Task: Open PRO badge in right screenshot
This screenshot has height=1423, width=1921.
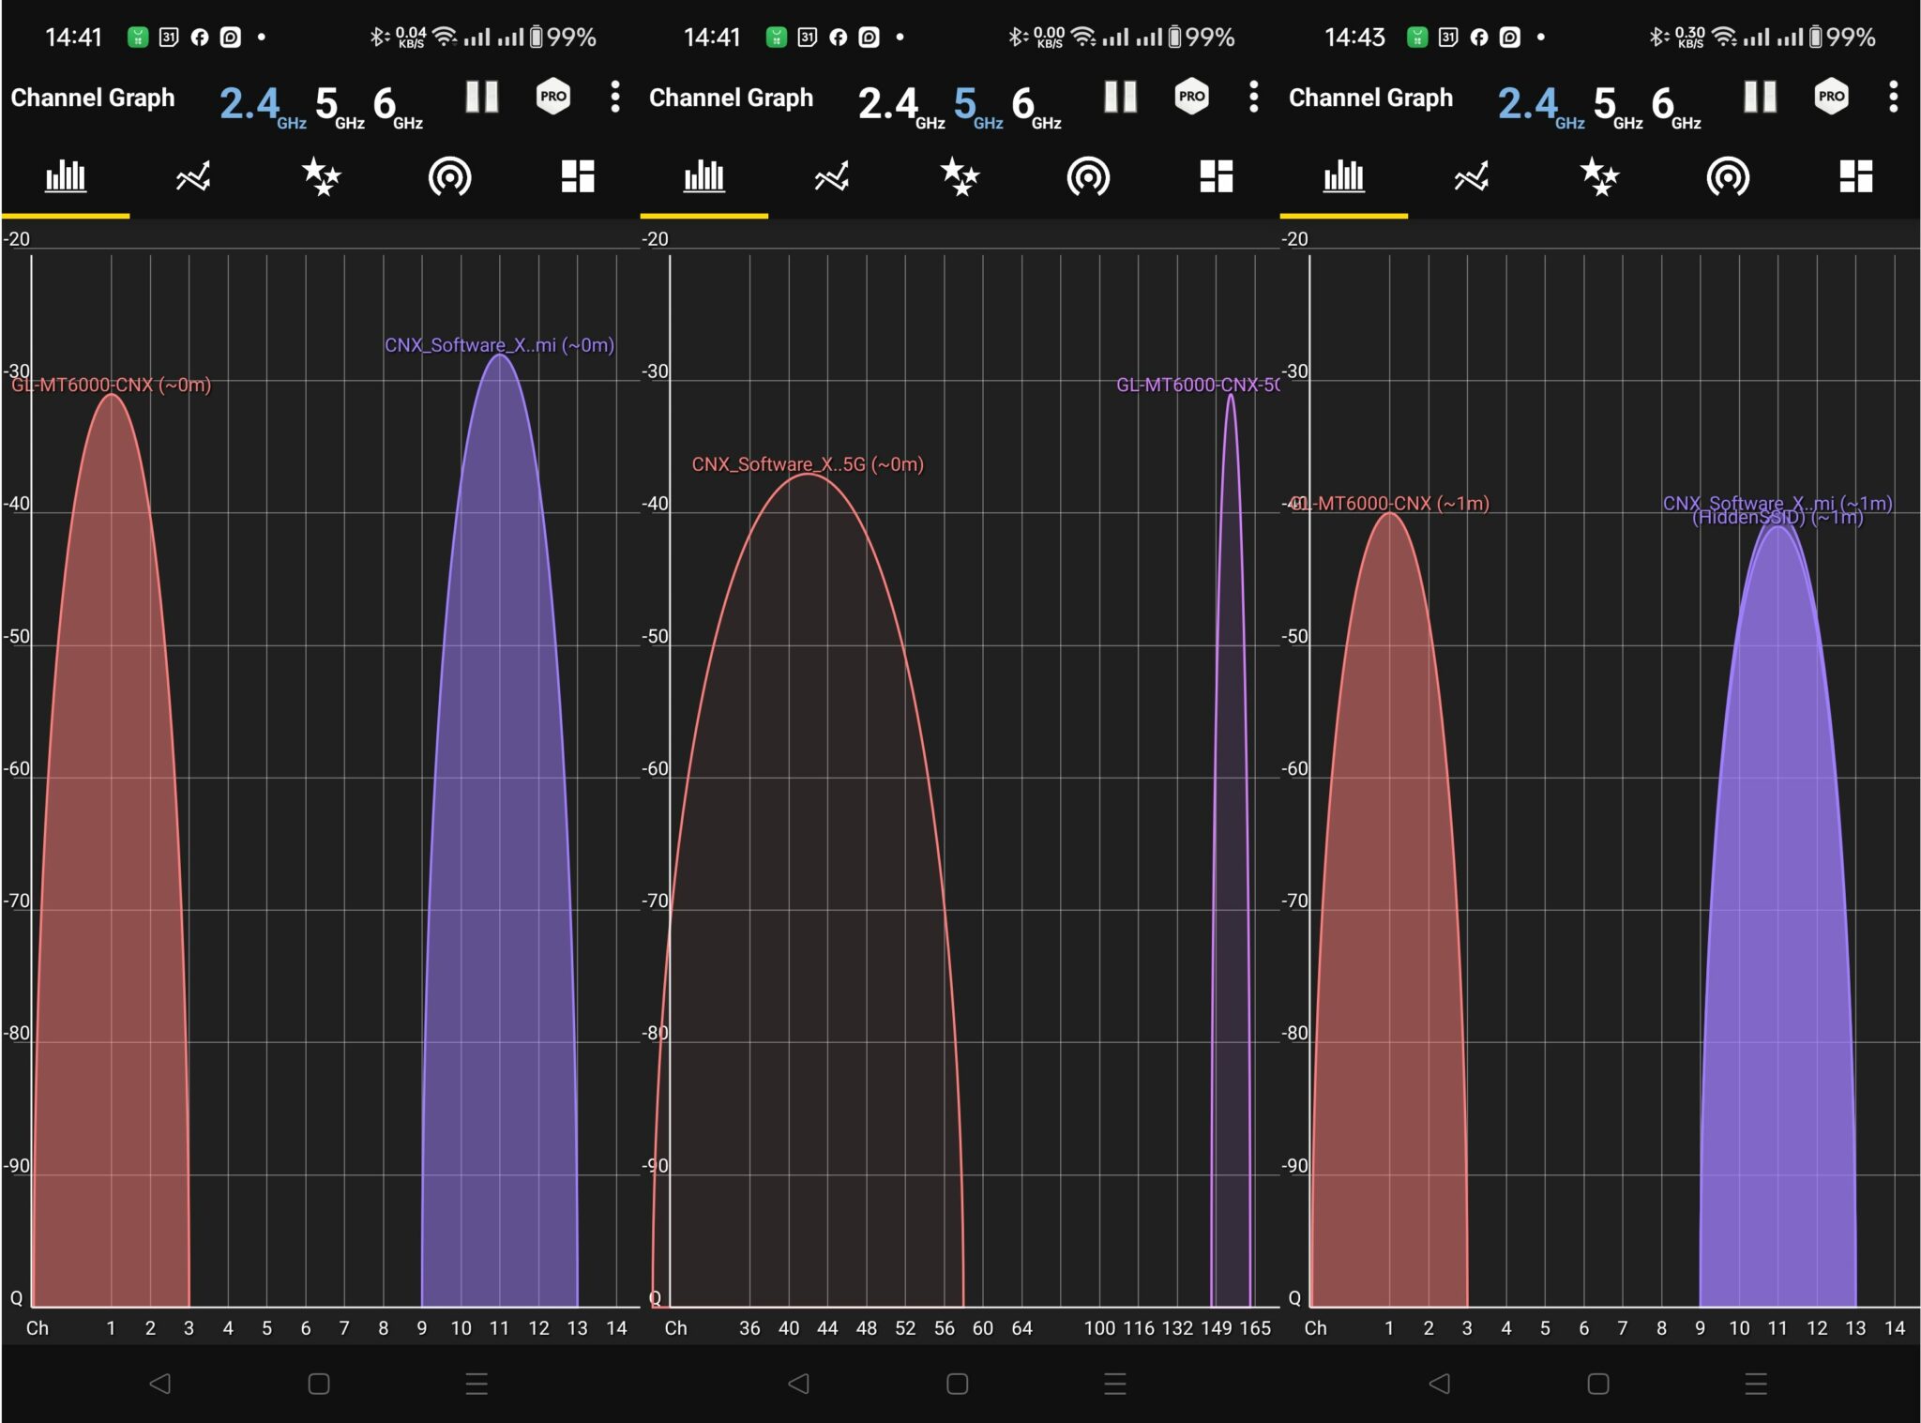Action: click(1832, 97)
